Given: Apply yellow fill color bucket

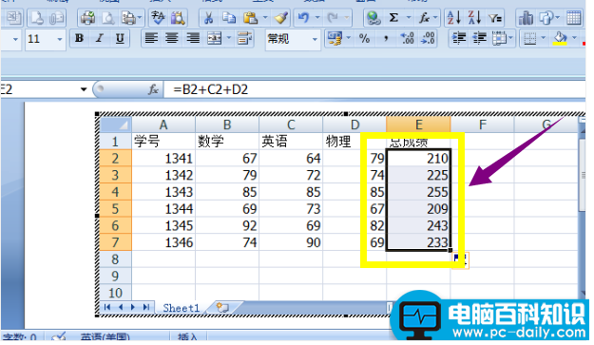Looking at the screenshot, I should point(561,38).
